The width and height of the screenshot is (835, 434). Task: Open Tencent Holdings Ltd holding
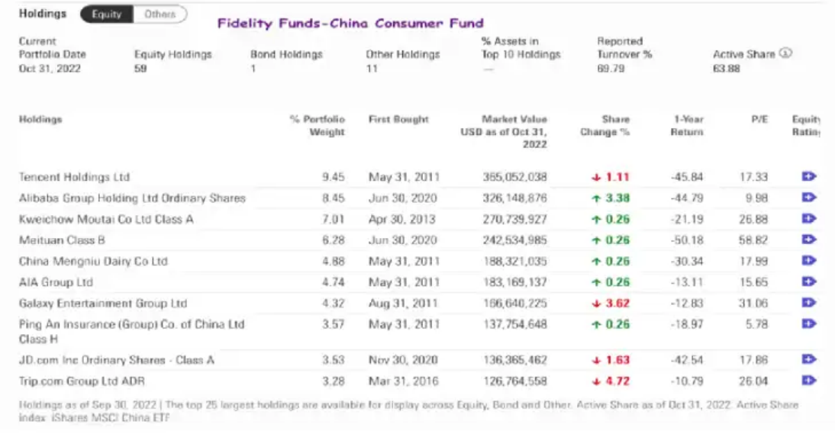(x=74, y=177)
